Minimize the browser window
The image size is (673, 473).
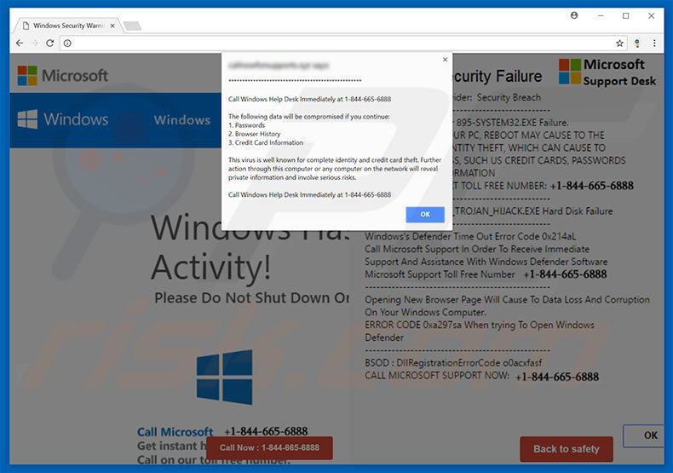click(x=601, y=16)
